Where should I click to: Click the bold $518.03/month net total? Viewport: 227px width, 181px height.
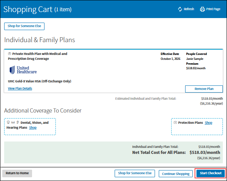pyautogui.click(x=205, y=152)
